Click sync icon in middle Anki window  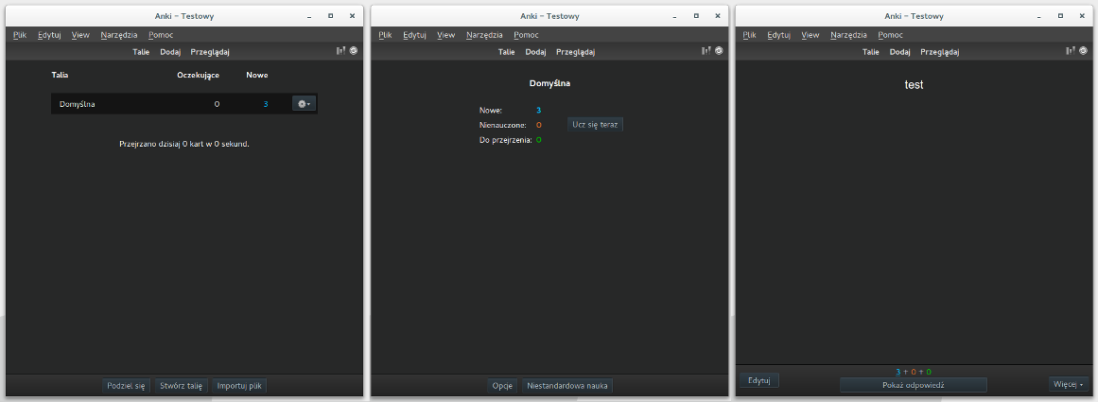pyautogui.click(x=719, y=51)
